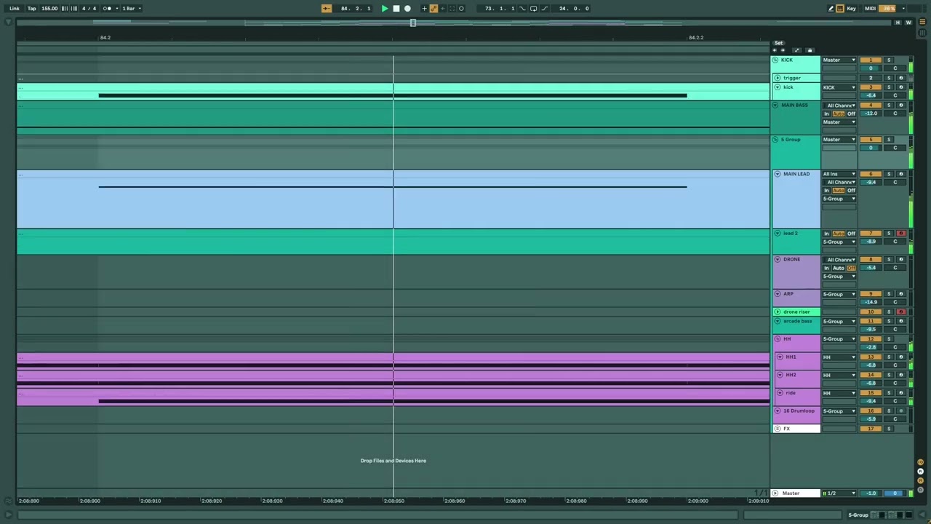
Task: Fold the KICK group track
Action: [x=775, y=60]
